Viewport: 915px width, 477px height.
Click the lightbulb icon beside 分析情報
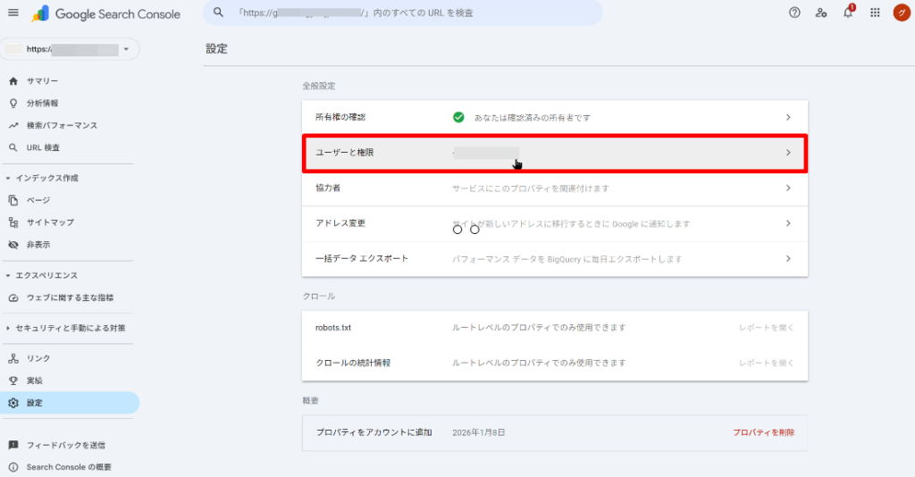pyautogui.click(x=13, y=104)
